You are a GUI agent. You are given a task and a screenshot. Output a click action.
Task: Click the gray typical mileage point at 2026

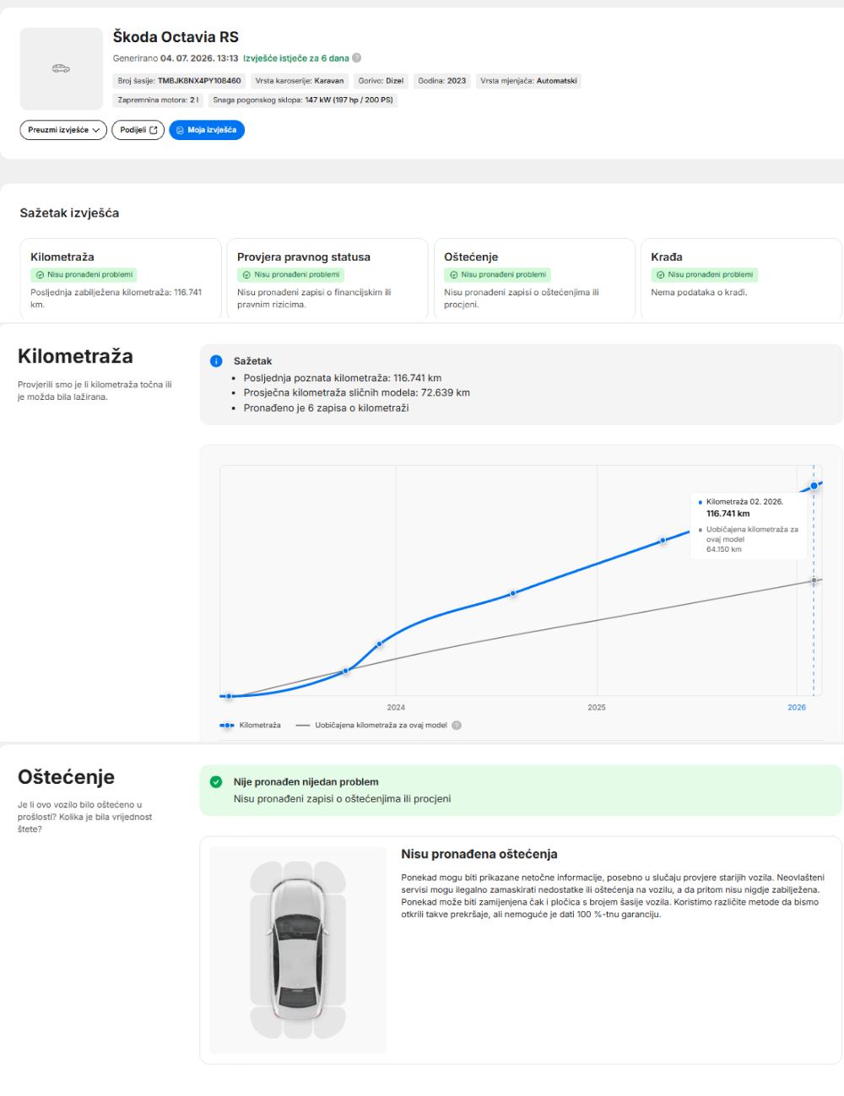[x=814, y=580]
